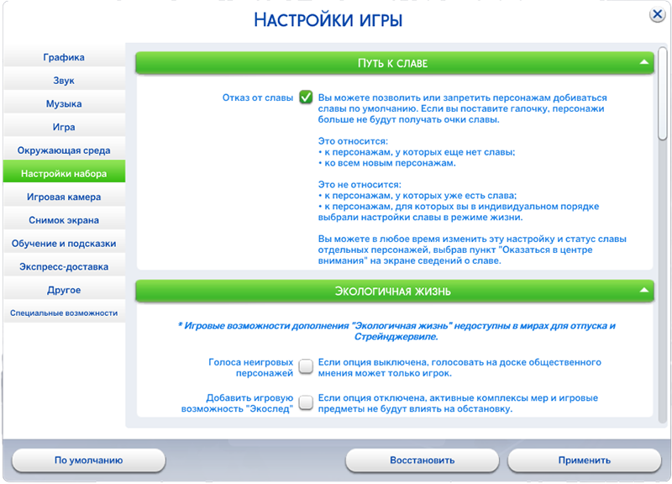The height and width of the screenshot is (484, 672).
Task: Select the Настройки набора tab
Action: click(x=64, y=173)
